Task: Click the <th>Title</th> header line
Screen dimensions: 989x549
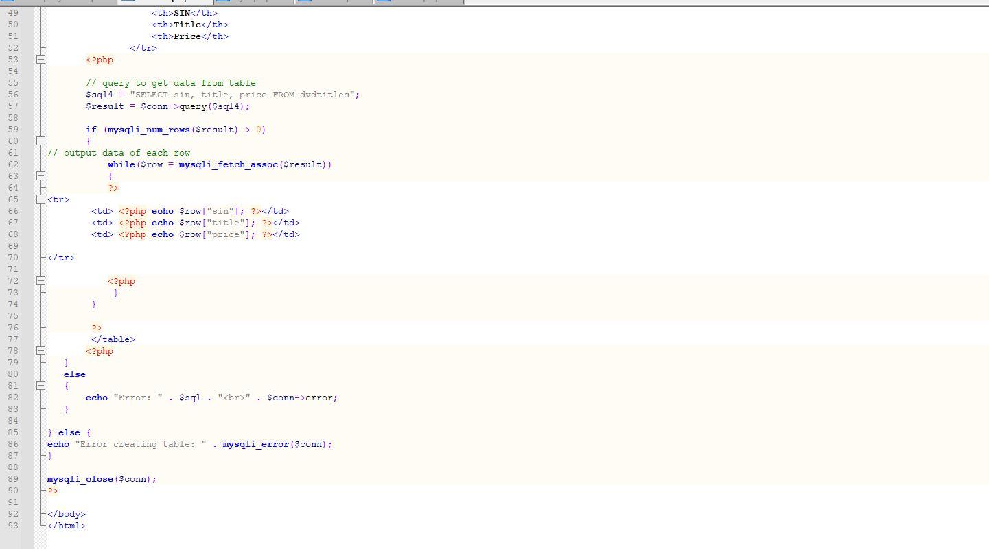Action: coord(190,25)
